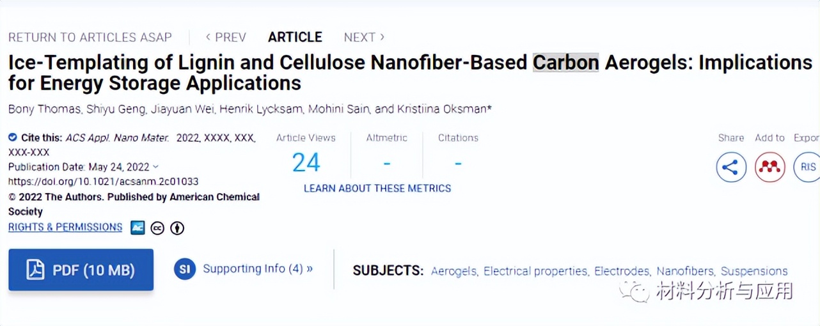
Task: Click the Article Views count 24
Action: 306,163
